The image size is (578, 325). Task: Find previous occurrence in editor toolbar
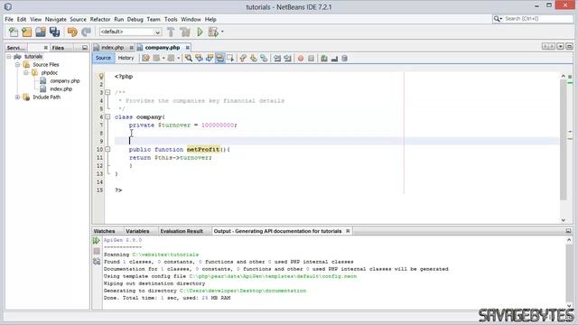[199, 58]
